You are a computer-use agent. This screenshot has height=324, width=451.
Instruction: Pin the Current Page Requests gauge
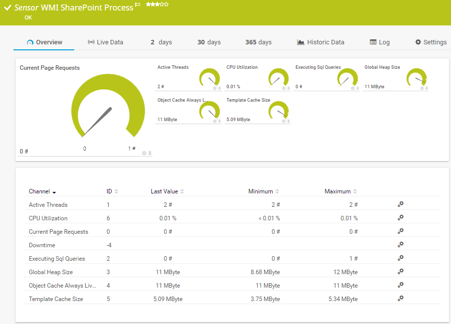pos(150,153)
